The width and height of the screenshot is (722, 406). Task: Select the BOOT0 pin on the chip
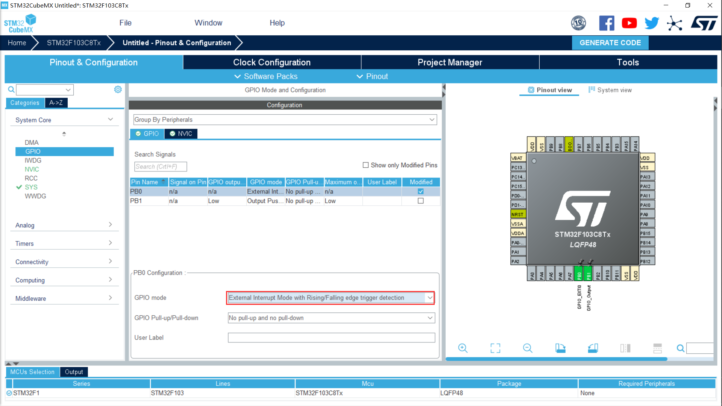[x=569, y=144]
